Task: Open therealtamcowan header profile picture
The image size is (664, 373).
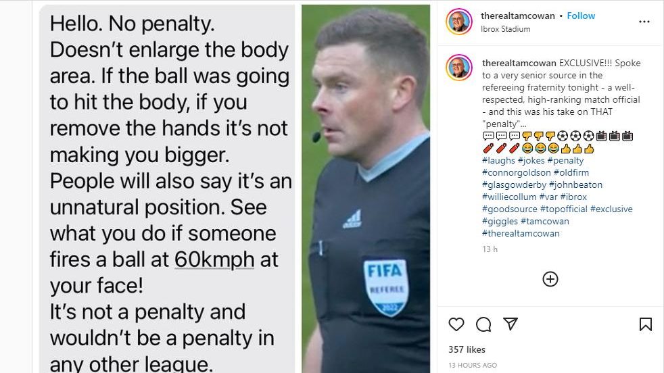Action: [x=459, y=21]
